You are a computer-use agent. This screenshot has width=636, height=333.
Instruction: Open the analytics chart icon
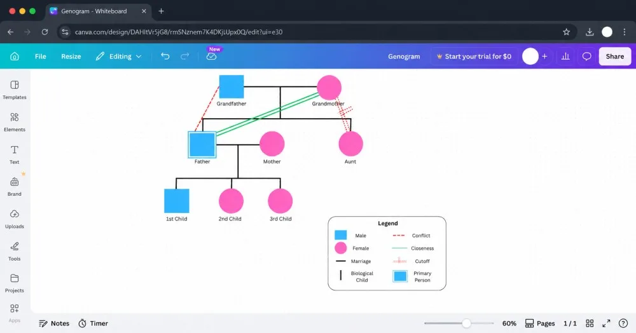tap(565, 57)
